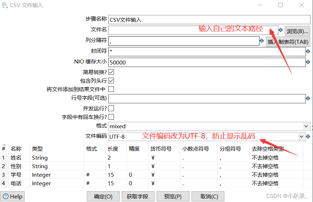Screen dimensions: 313x202
Task: Click the # sort column header
Action: pos(4,148)
